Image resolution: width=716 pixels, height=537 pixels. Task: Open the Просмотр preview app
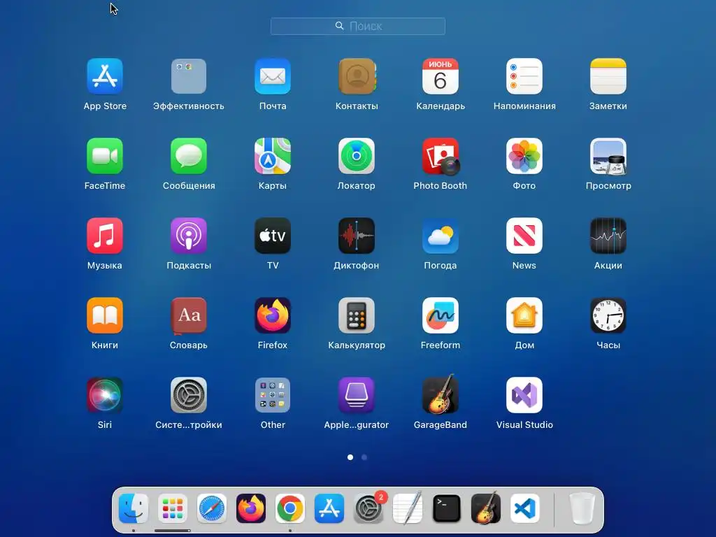(x=608, y=156)
